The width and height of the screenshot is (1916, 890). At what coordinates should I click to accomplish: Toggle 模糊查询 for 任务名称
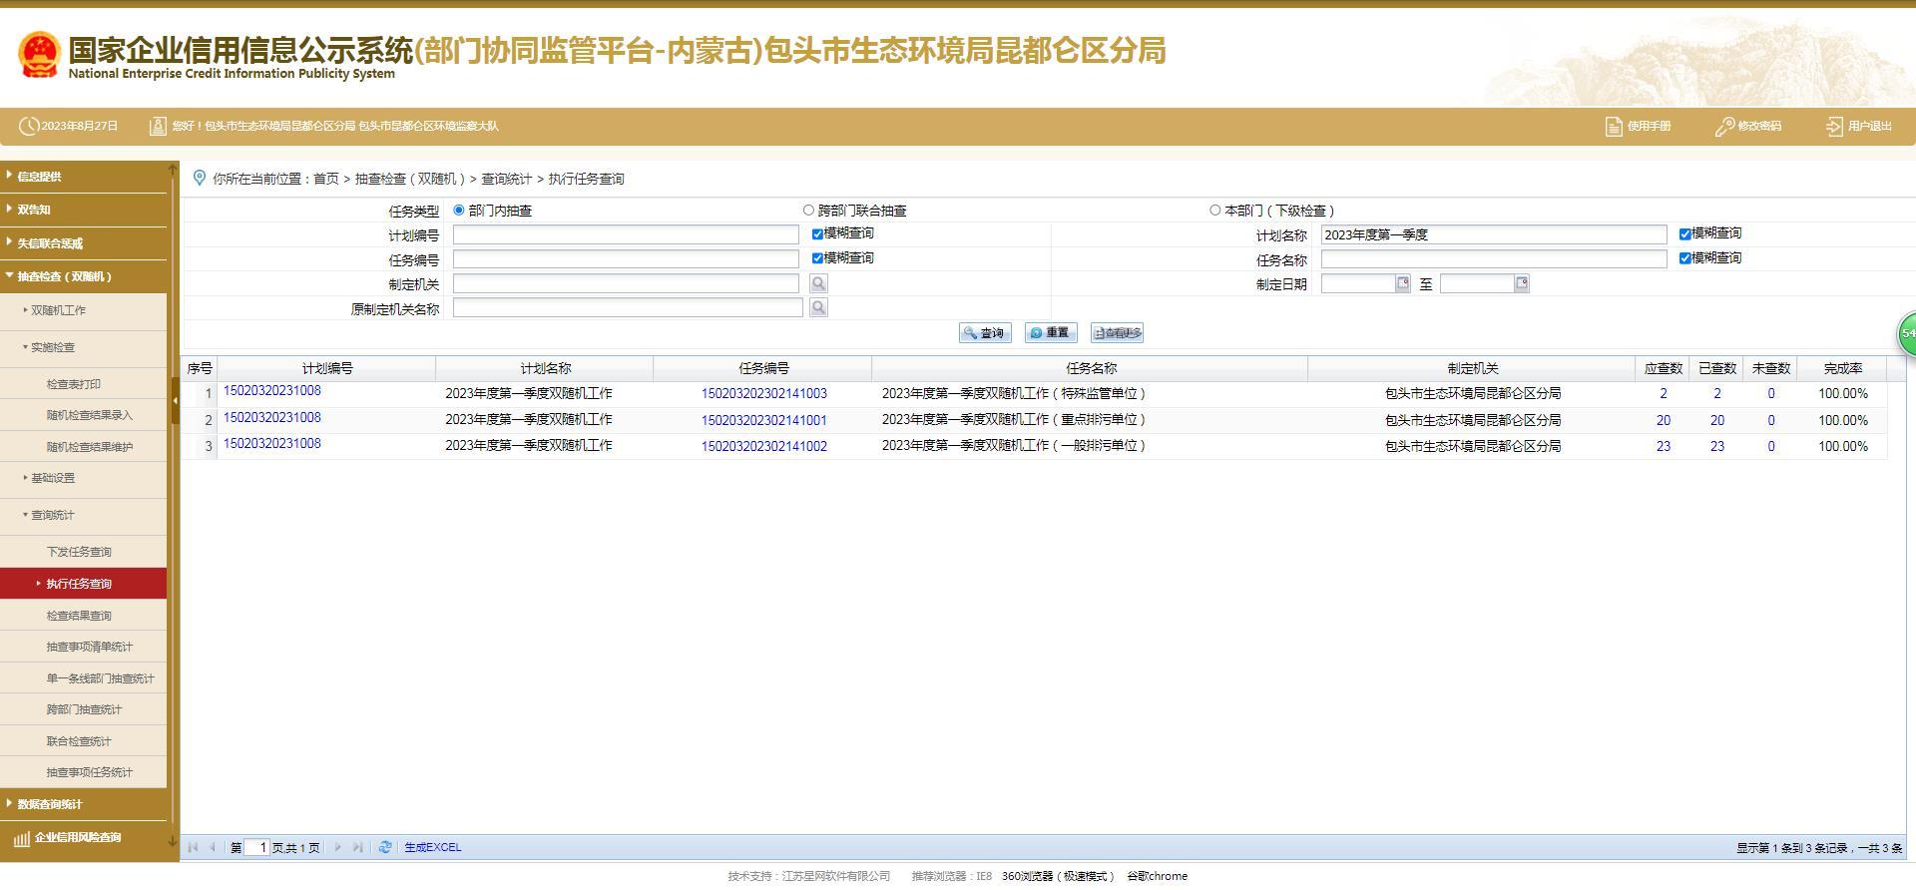point(1685,258)
